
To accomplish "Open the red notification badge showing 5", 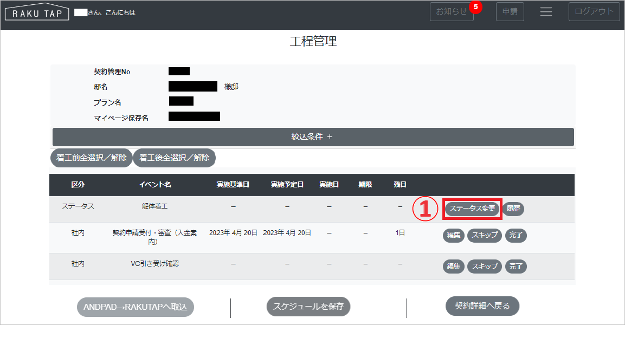I will 475,6.
